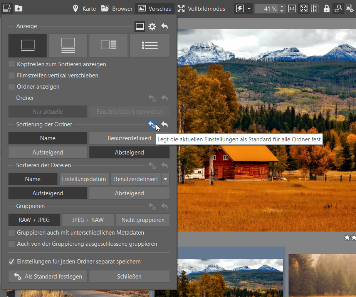The width and height of the screenshot is (356, 297).
Task: Open the Karte tab
Action: pyautogui.click(x=84, y=8)
